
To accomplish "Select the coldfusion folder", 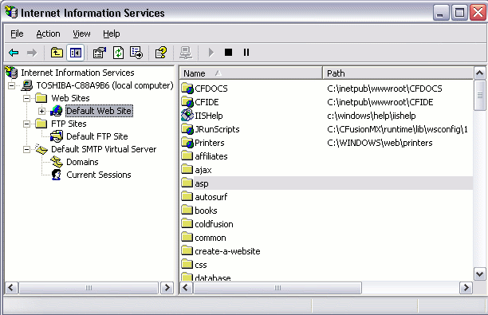I will (x=214, y=224).
